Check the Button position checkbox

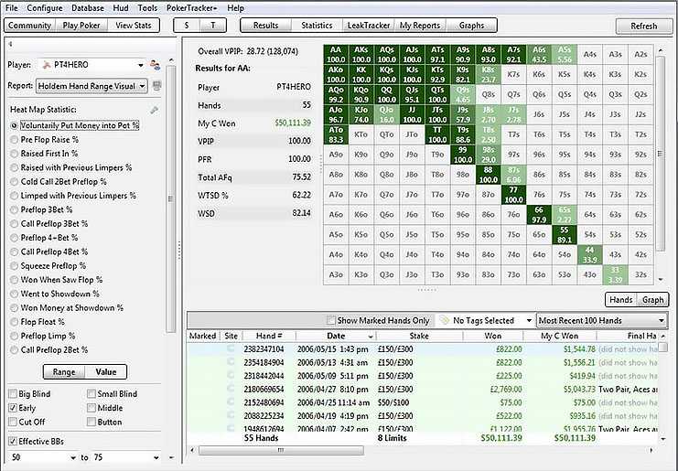coord(91,422)
